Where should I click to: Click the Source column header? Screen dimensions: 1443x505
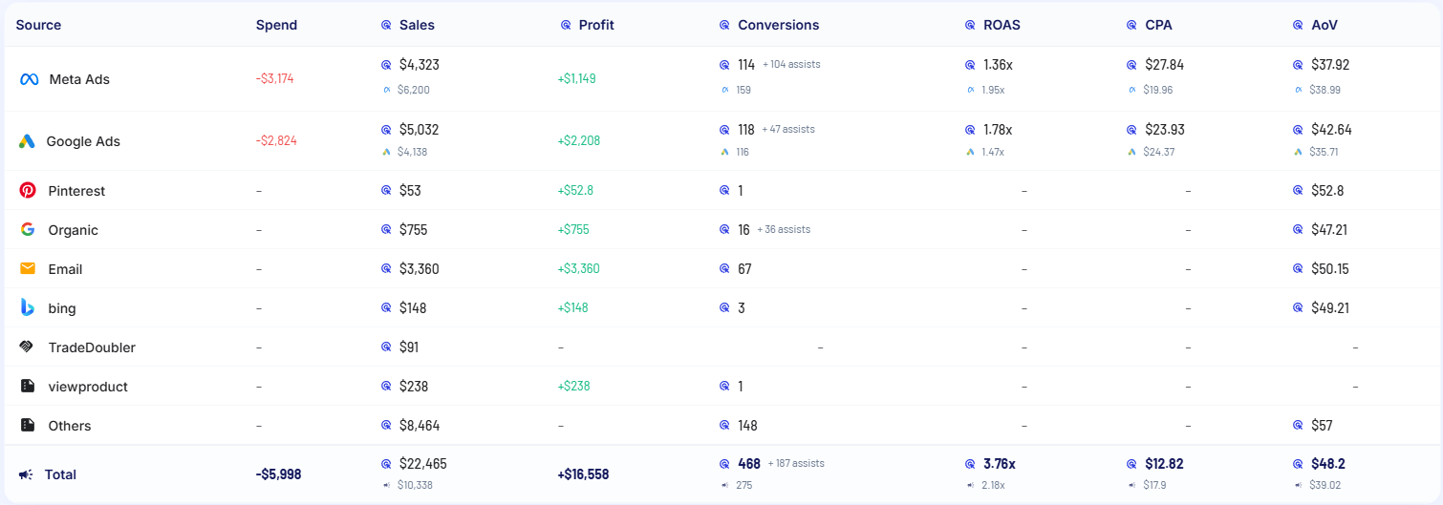(x=38, y=25)
